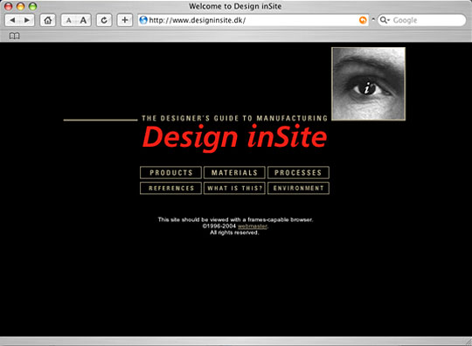The width and height of the screenshot is (472, 346).
Task: Click the yellow minimize window button
Action: pos(20,6)
